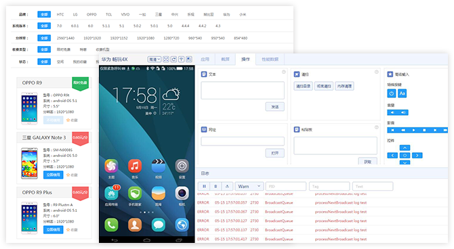This screenshot has height=249, width=454.
Task: Click the volume down button
Action: [392, 112]
